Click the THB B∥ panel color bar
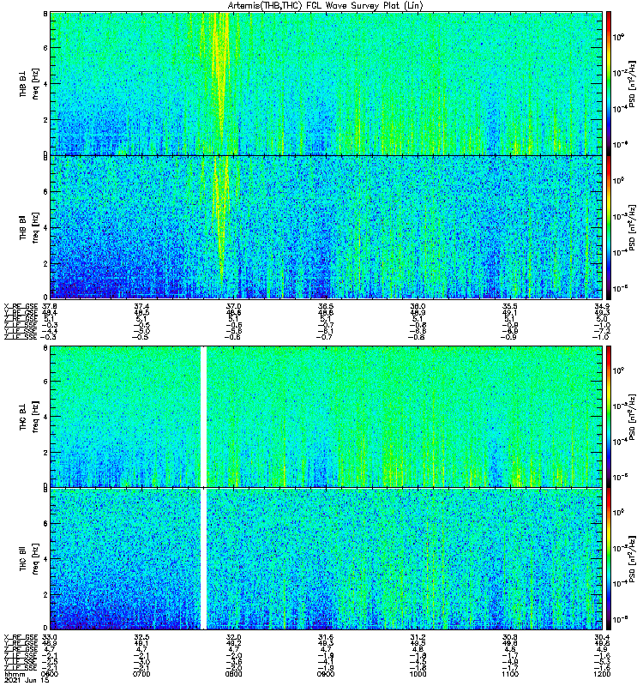 click(609, 227)
